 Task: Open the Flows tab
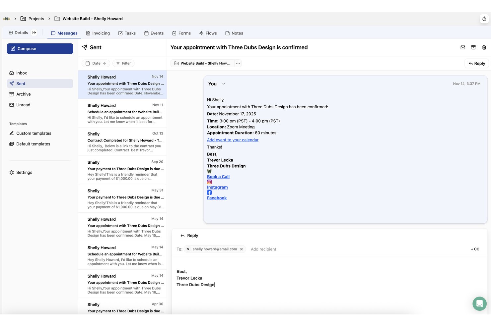(208, 33)
